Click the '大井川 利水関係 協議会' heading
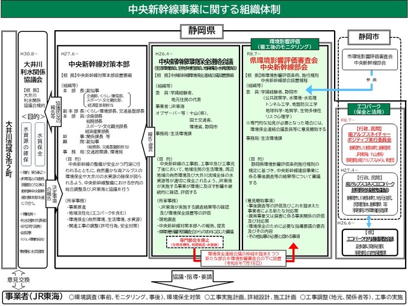The width and height of the screenshot is (408, 306). [33, 71]
